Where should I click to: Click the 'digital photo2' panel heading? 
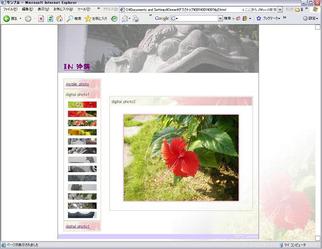tap(123, 102)
